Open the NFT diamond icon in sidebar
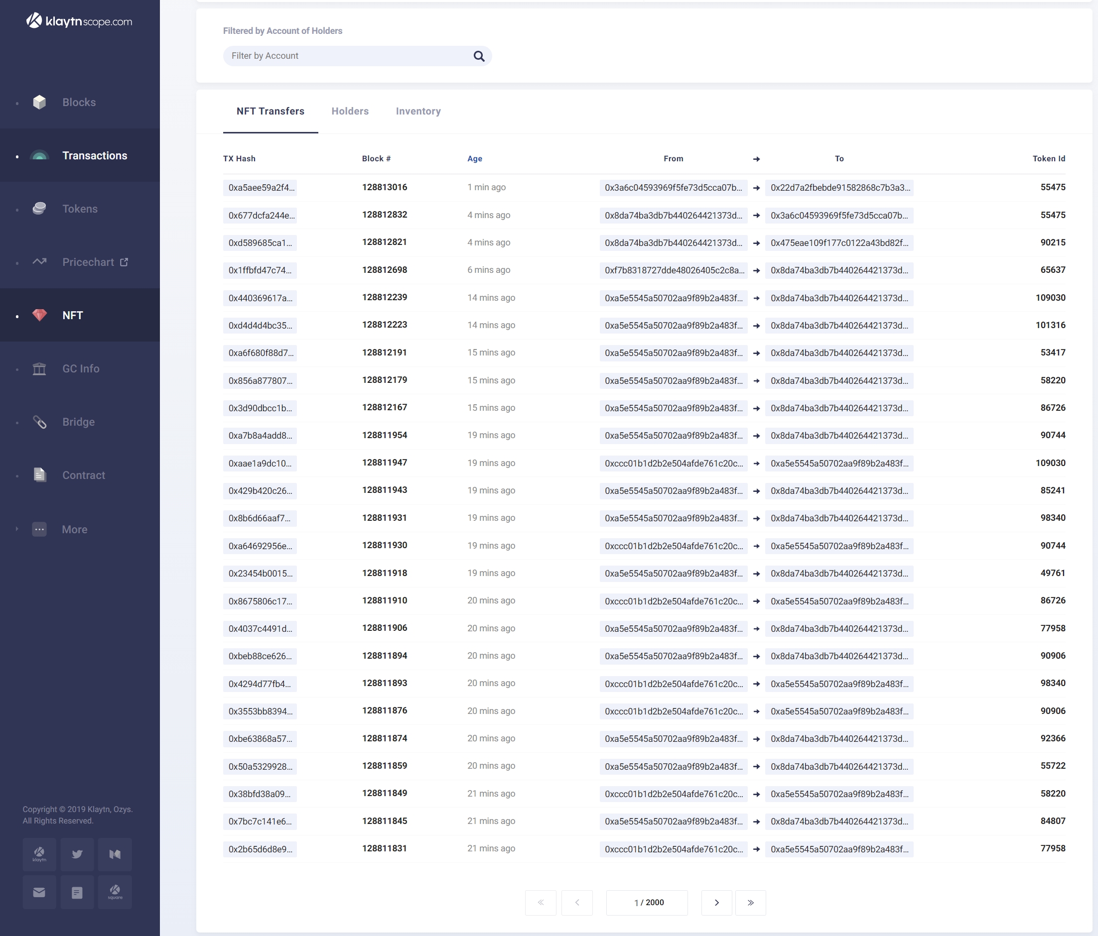The height and width of the screenshot is (936, 1098). [x=40, y=315]
